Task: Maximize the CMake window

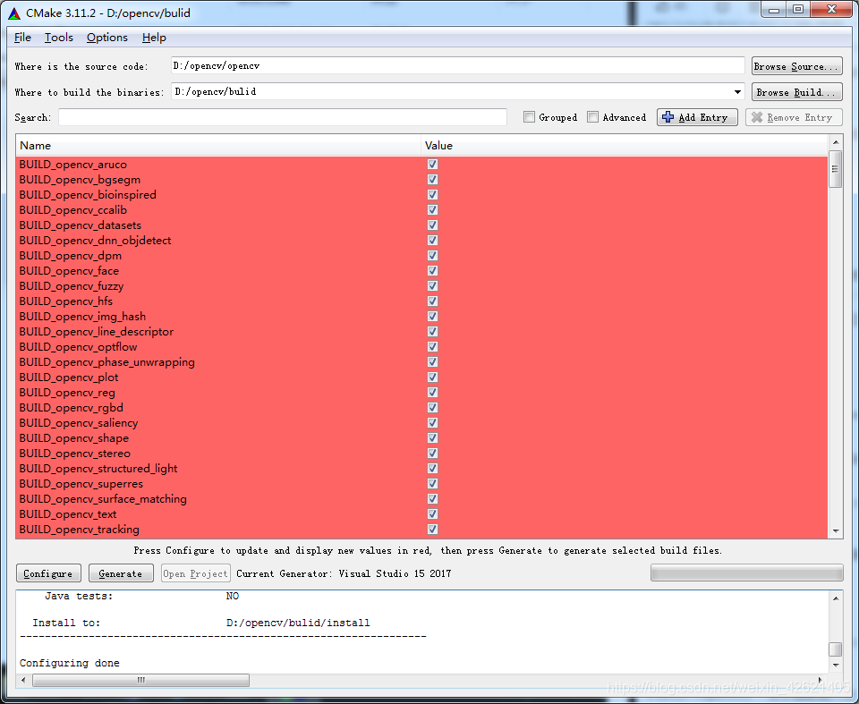Action: click(798, 10)
